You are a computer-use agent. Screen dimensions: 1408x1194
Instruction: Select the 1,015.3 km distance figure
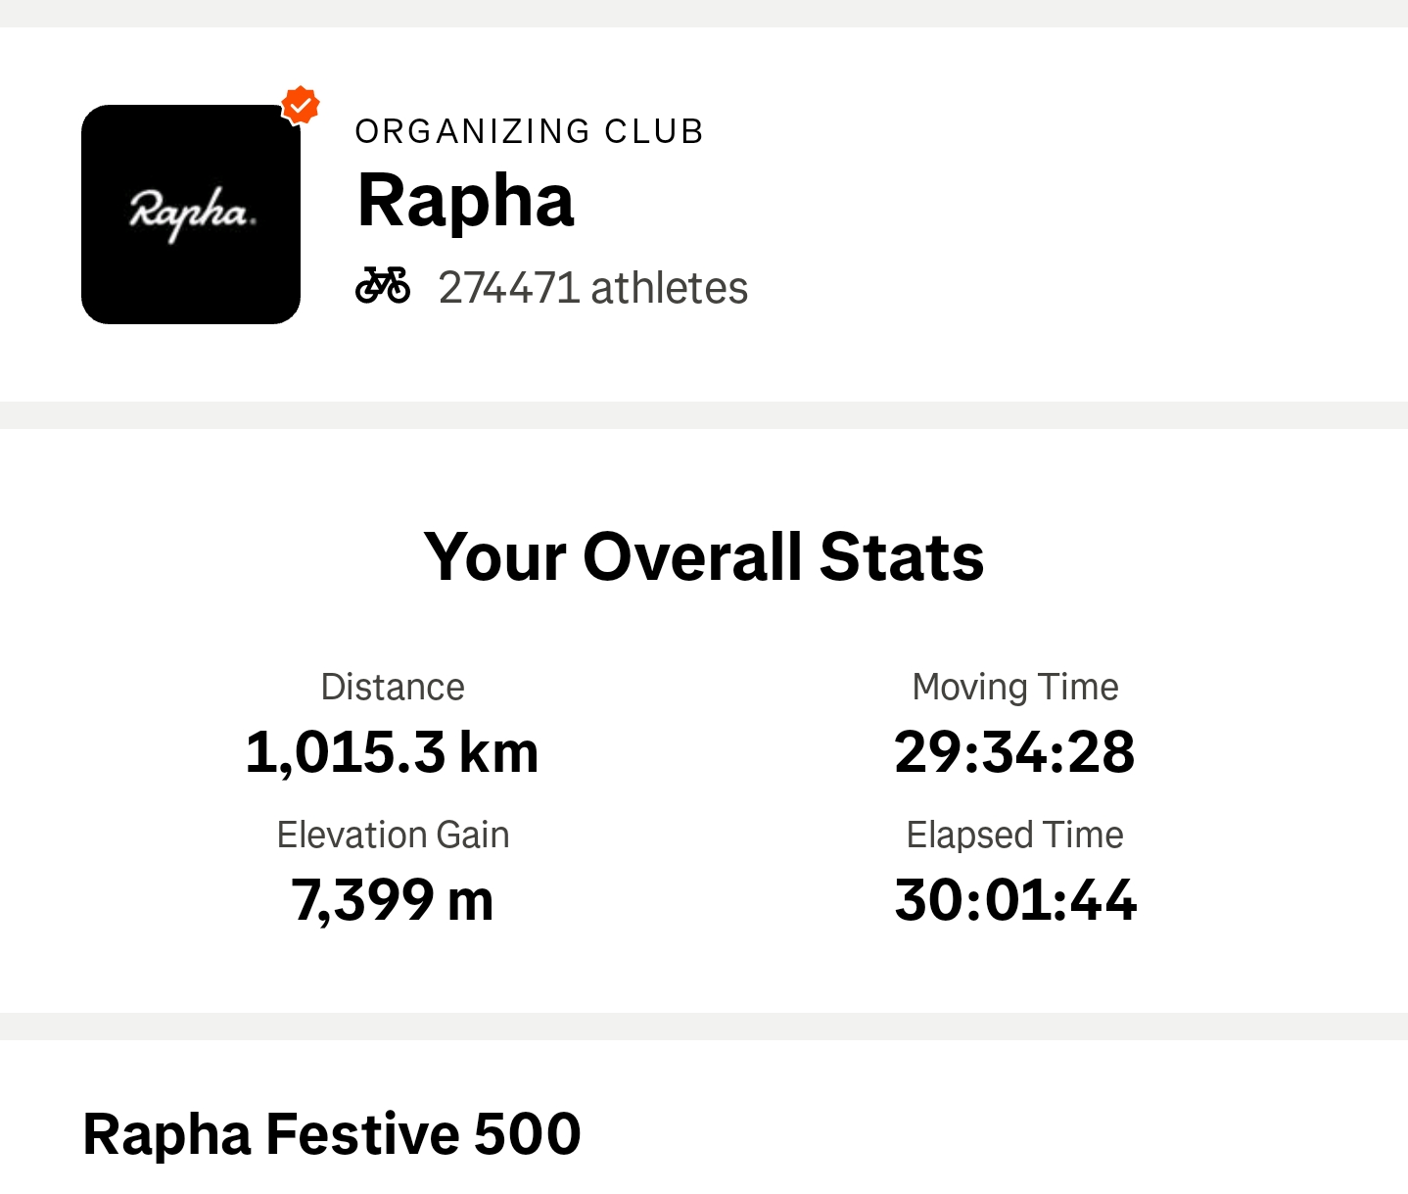pyautogui.click(x=393, y=751)
